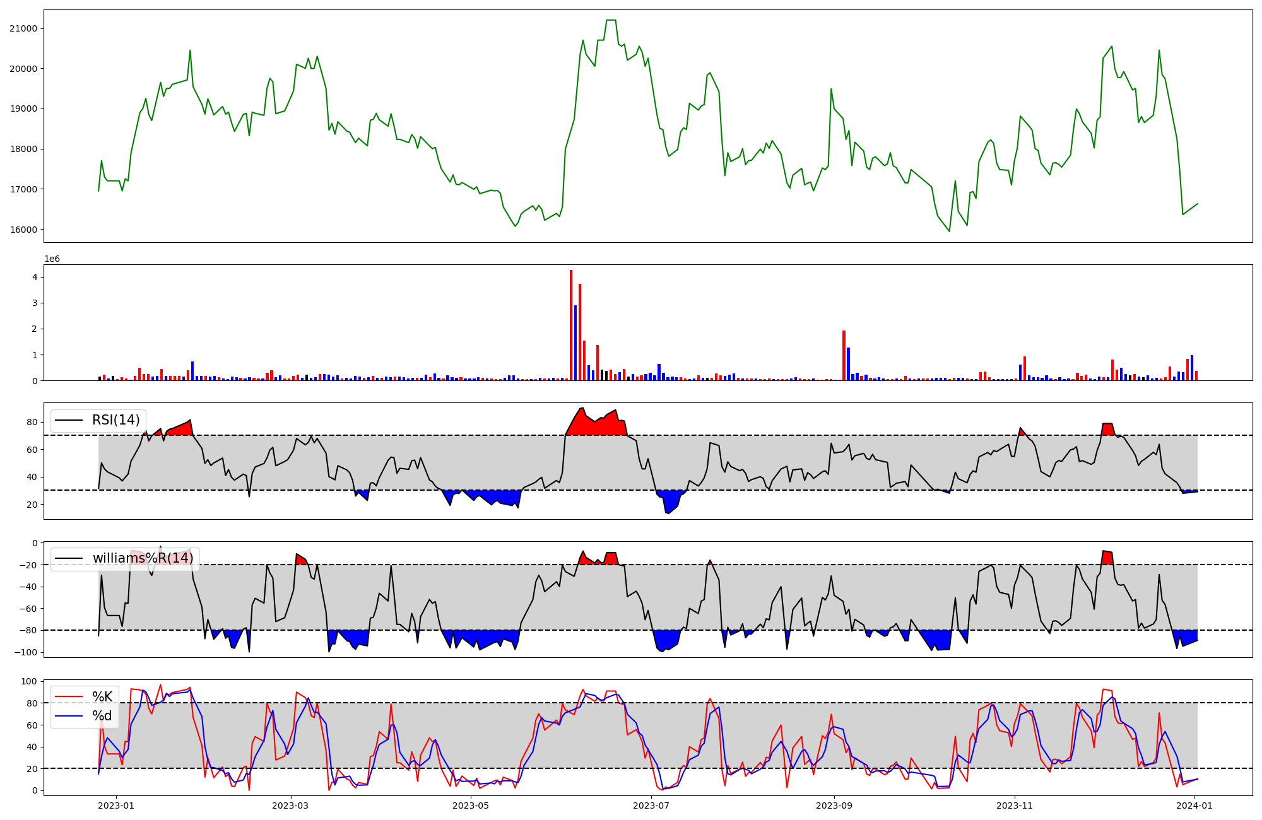The width and height of the screenshot is (1262, 820).
Task: Click the 1e6 volume scale label
Action: pos(52,259)
